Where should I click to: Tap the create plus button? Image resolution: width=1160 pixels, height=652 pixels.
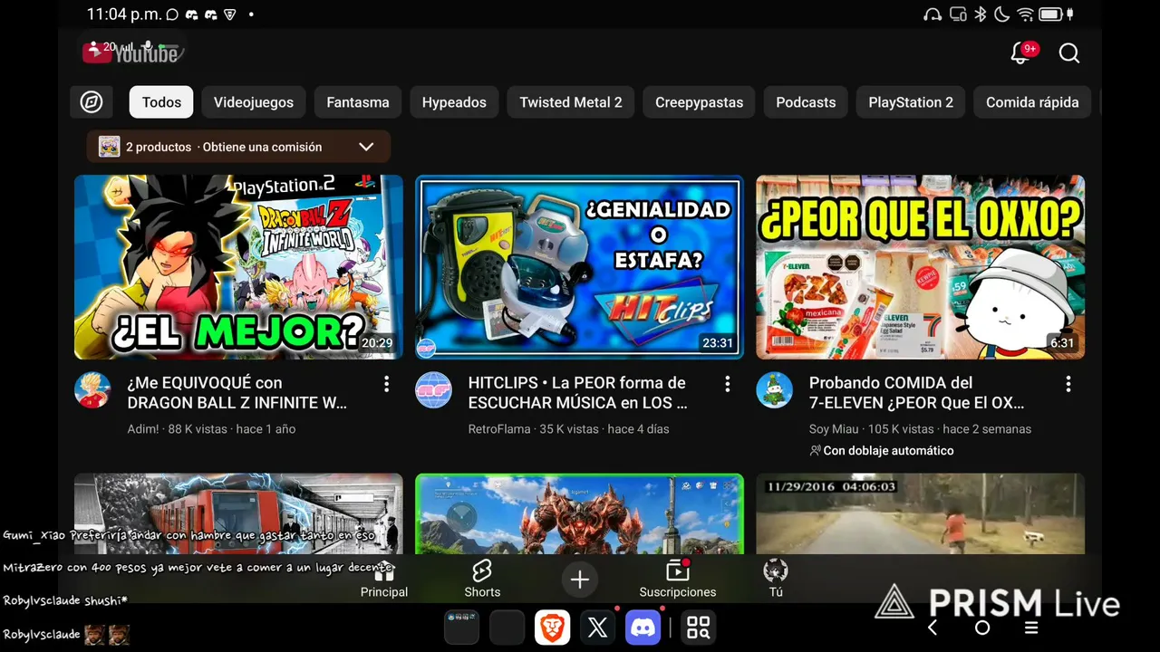pos(580,580)
